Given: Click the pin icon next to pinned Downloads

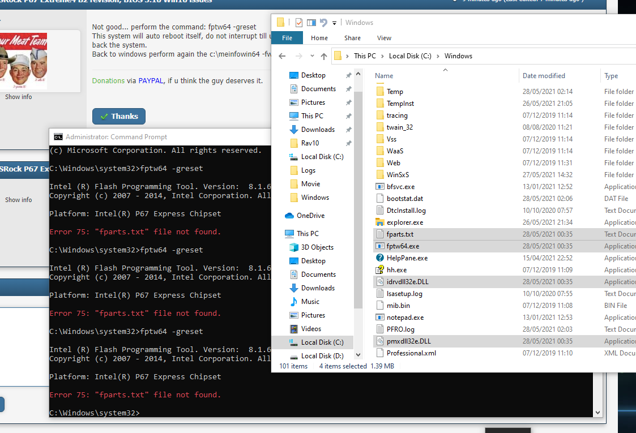Looking at the screenshot, I should 348,130.
